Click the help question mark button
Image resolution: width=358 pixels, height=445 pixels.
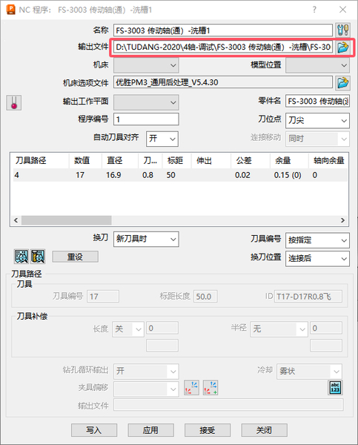click(x=314, y=10)
